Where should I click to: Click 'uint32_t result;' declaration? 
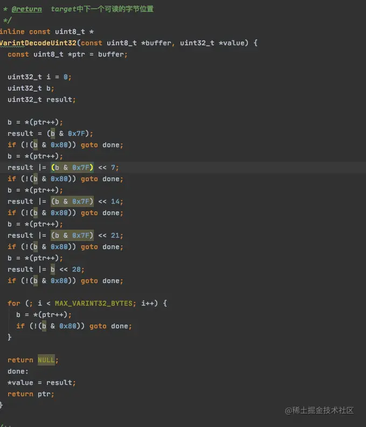[42, 100]
